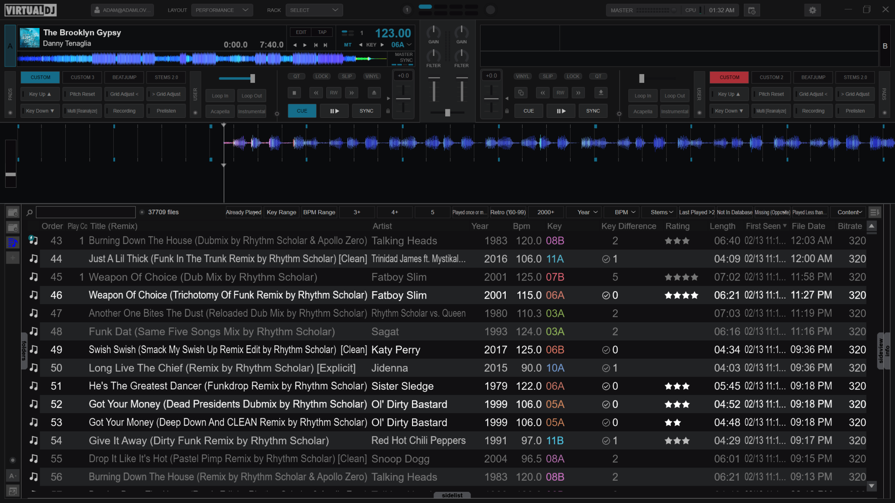Click SYNC on deck B
Screen dimensions: 895x503
(593, 111)
